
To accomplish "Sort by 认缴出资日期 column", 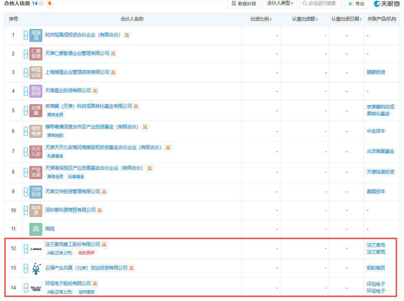I will 347,19.
